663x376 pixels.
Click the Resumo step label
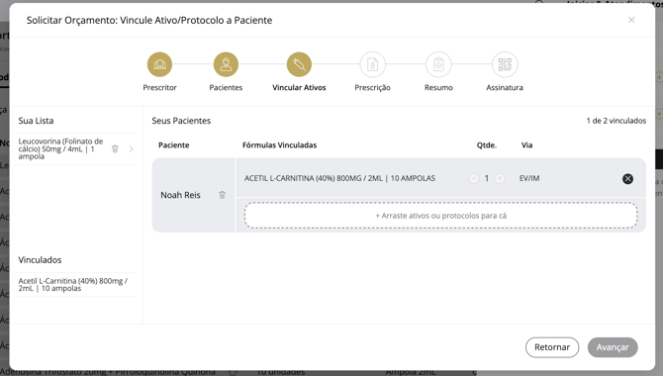pyautogui.click(x=438, y=87)
